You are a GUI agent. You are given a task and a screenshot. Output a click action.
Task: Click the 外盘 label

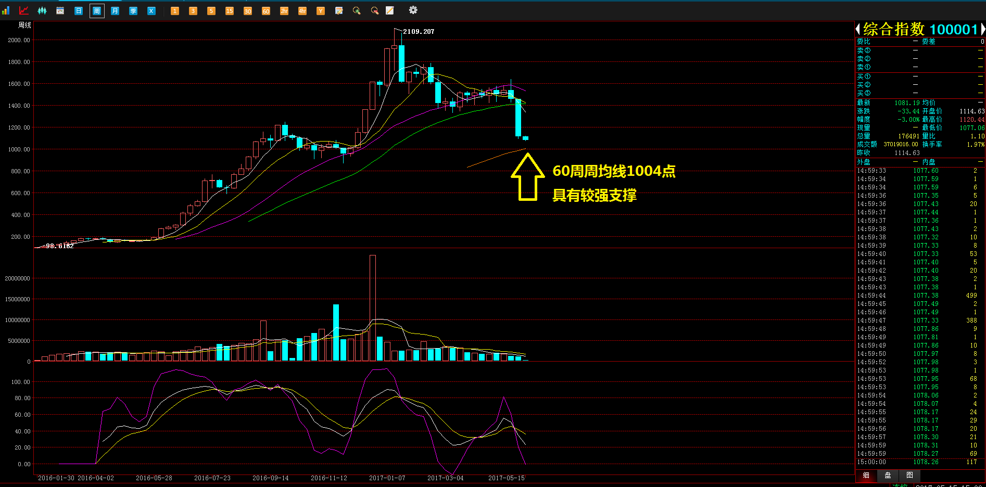click(864, 162)
